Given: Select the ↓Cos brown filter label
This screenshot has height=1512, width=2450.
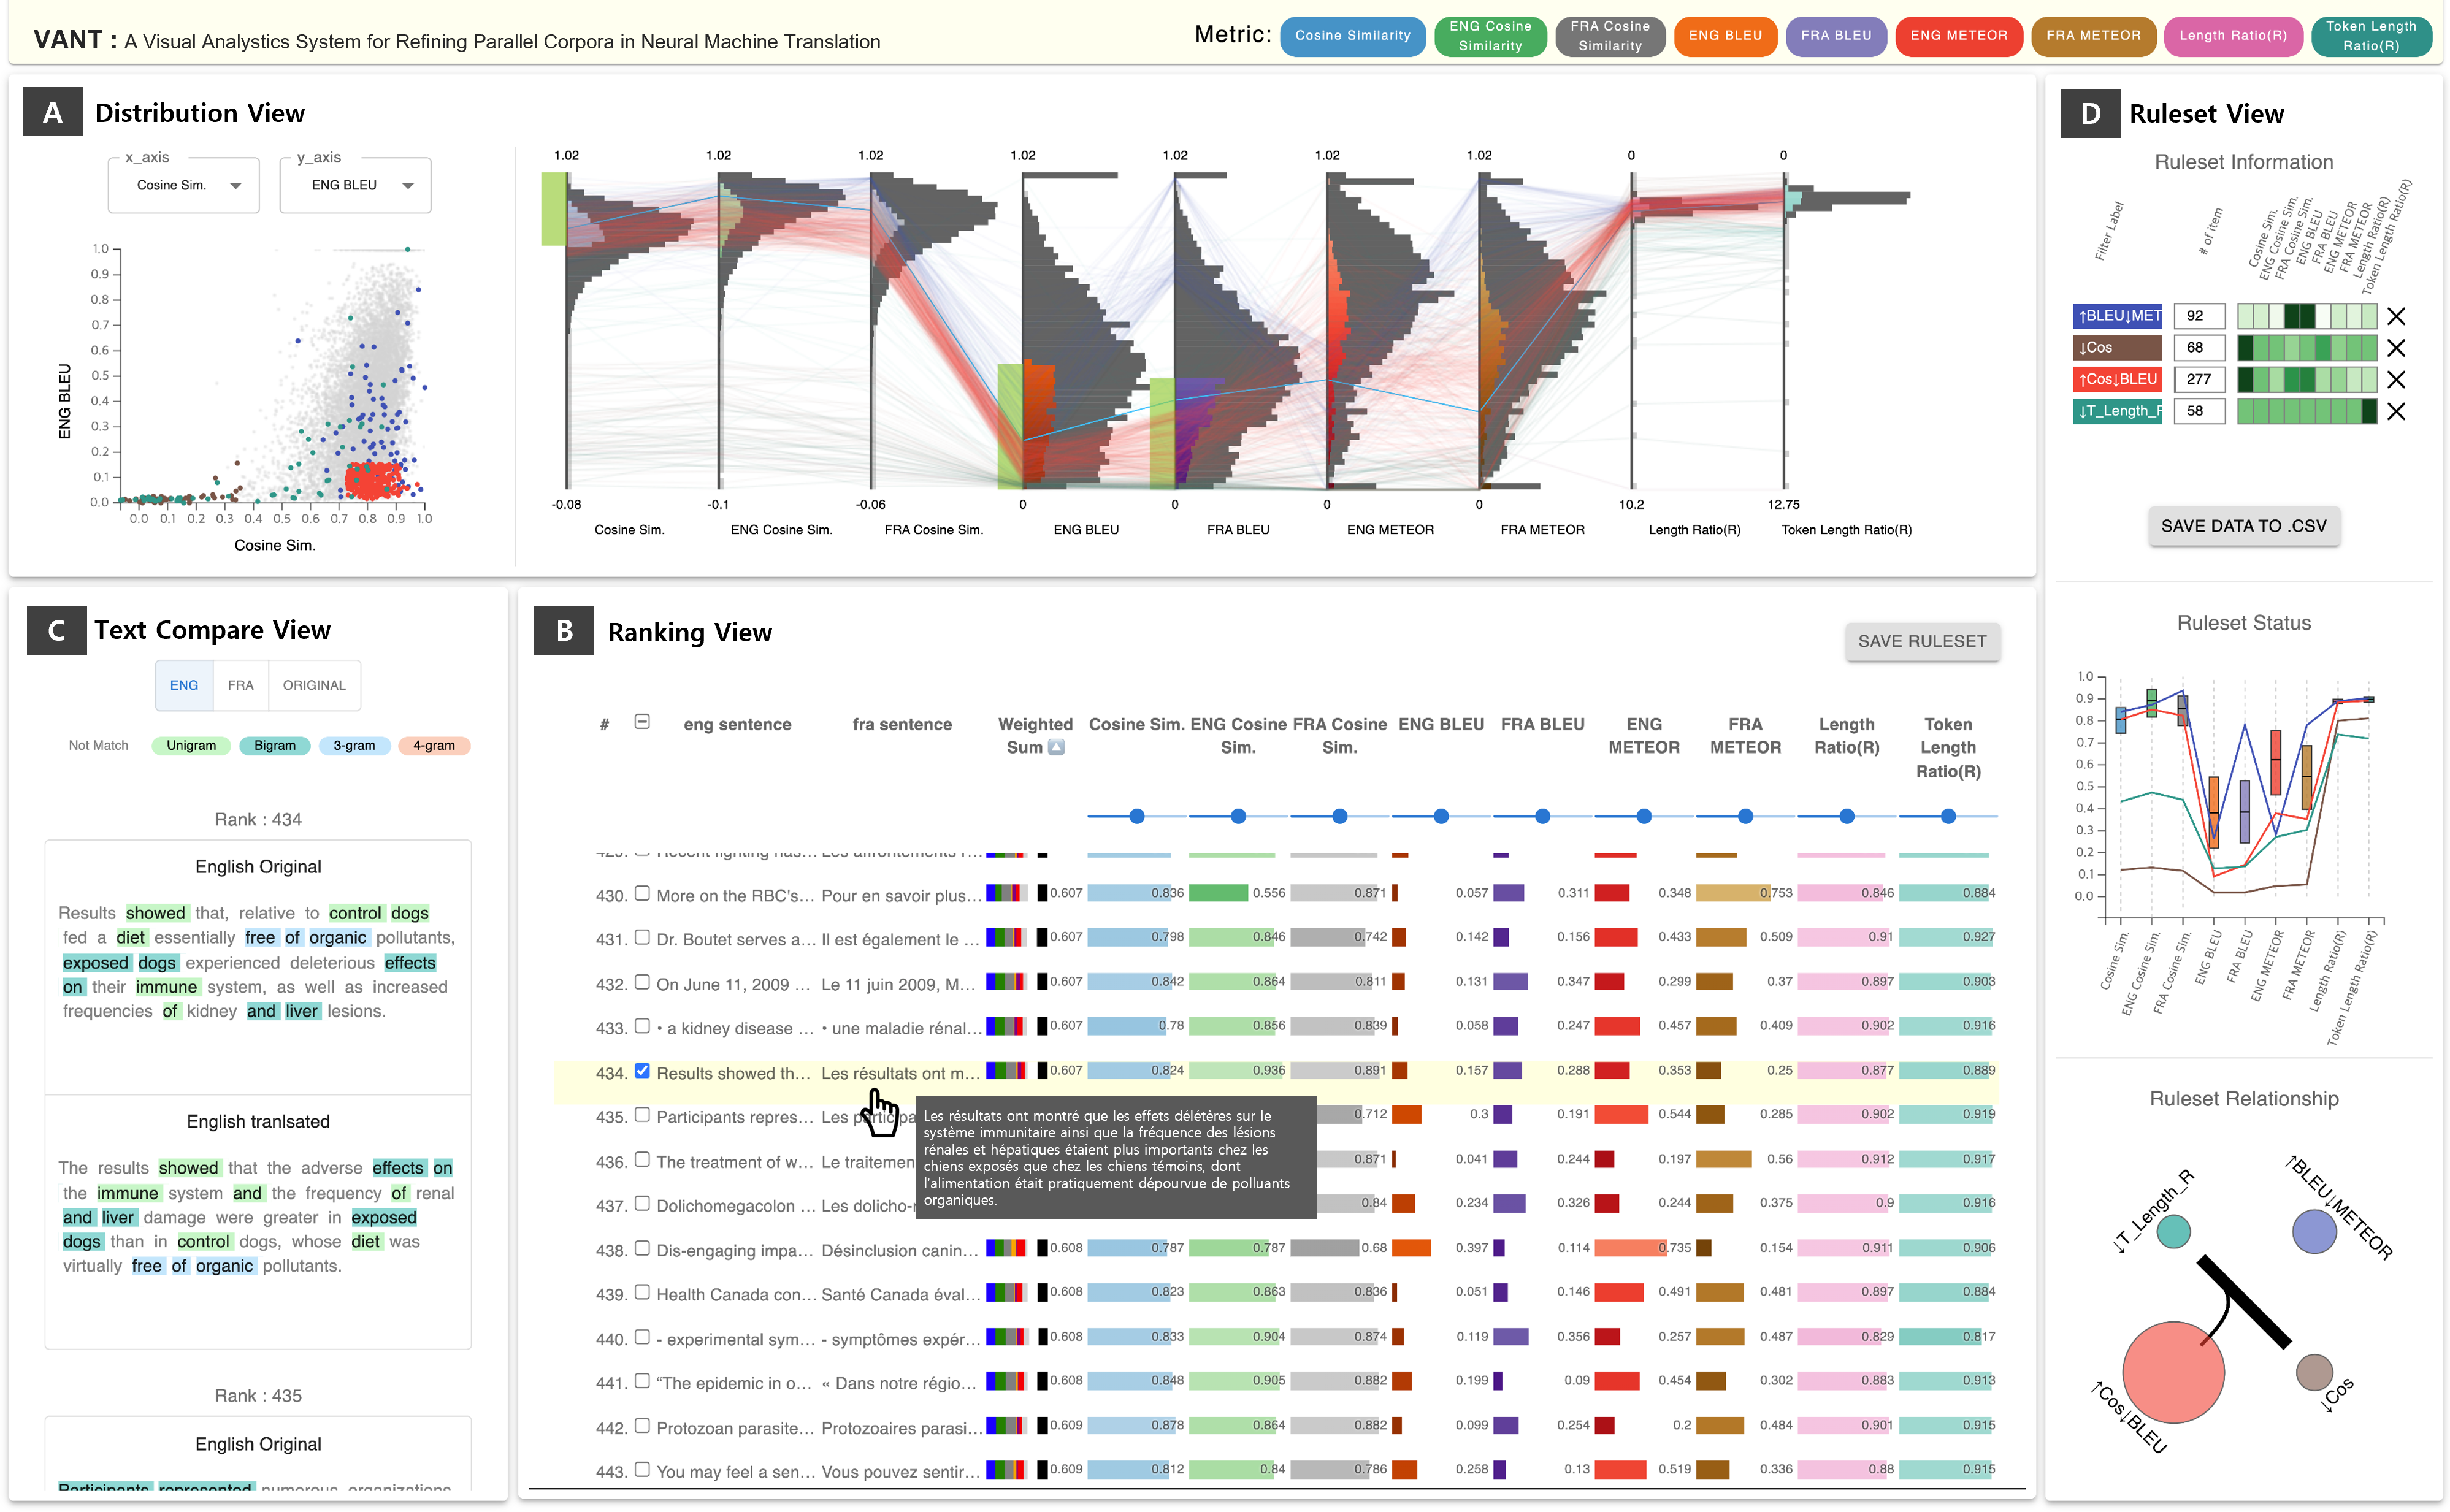Looking at the screenshot, I should click(x=2117, y=348).
